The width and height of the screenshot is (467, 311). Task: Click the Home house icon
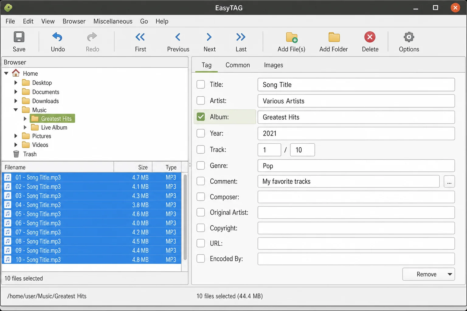tap(16, 73)
